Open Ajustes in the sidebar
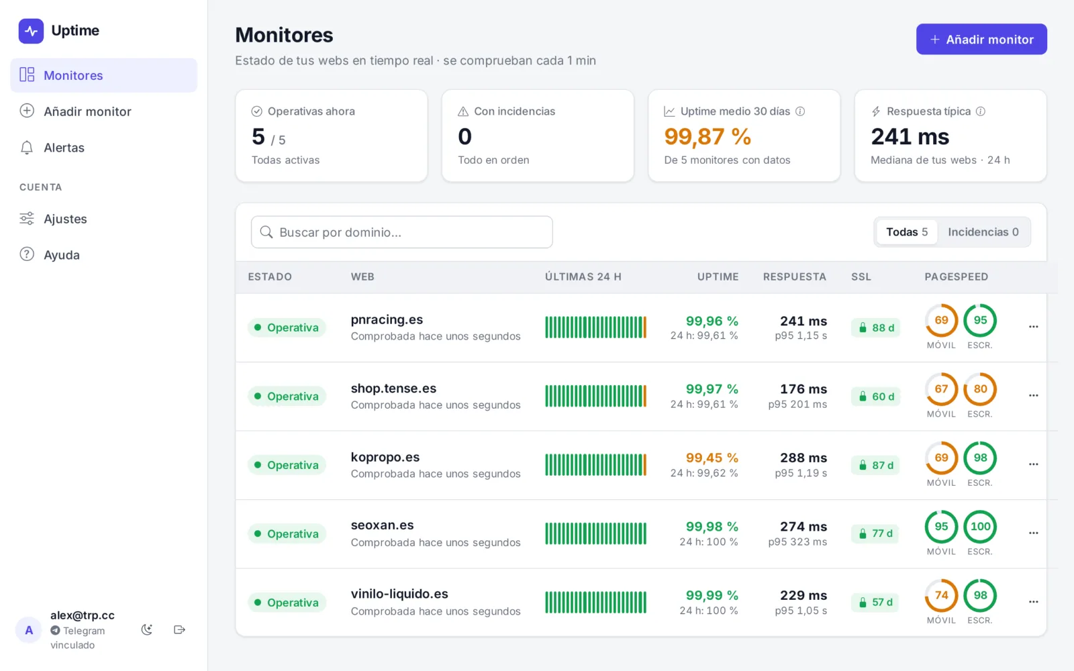This screenshot has width=1074, height=671. click(103, 219)
